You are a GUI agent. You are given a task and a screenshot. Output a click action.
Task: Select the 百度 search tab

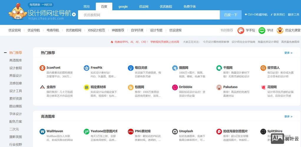click(104, 6)
